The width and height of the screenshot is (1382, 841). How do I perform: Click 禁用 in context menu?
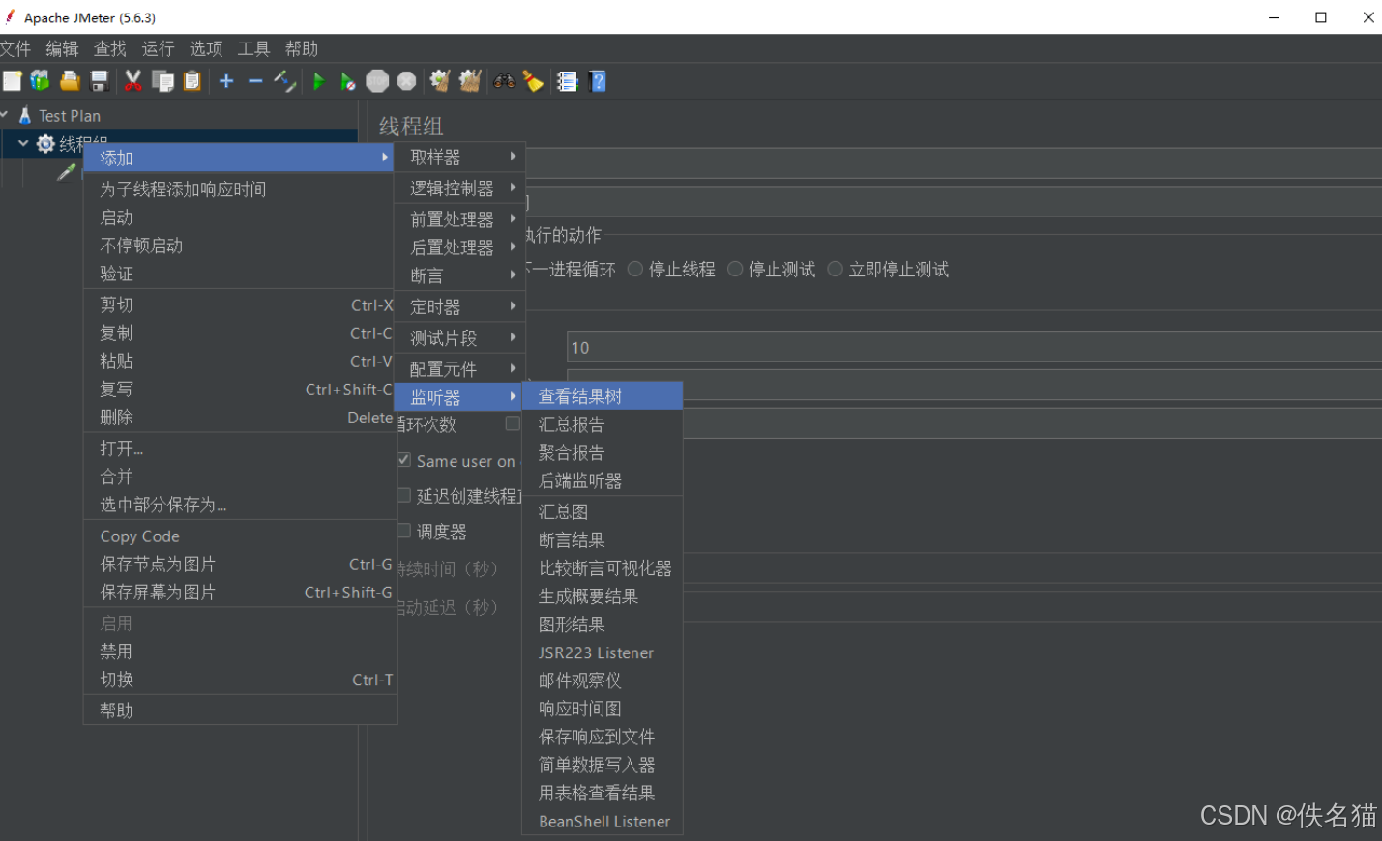coord(240,652)
